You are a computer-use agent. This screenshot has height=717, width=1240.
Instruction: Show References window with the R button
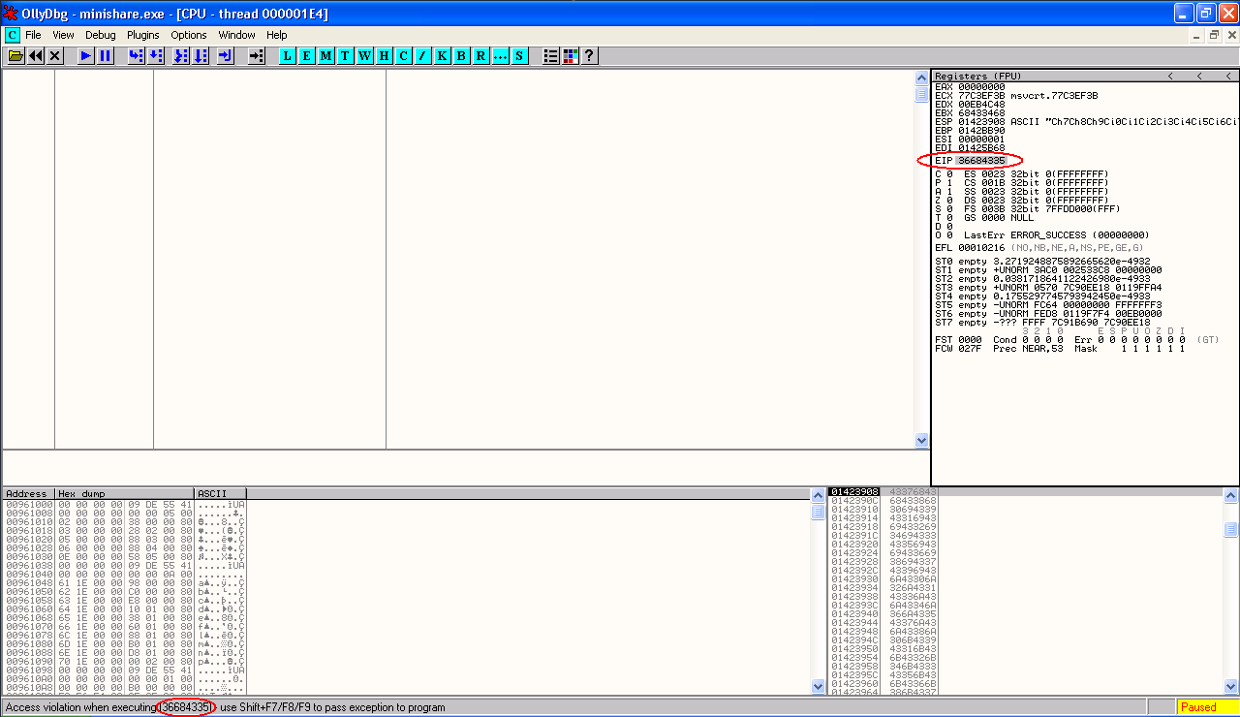[481, 56]
